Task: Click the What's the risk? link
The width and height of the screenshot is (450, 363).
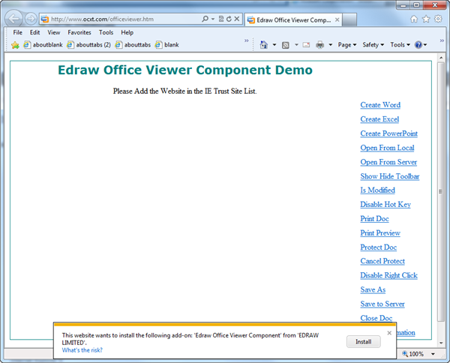Action: coord(82,350)
